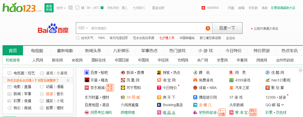Open the page settings gear icon
303x117 pixels.
click(x=301, y=70)
